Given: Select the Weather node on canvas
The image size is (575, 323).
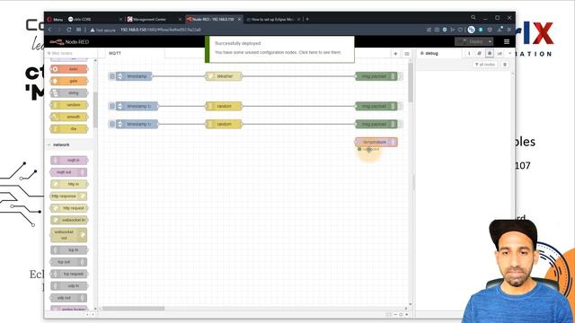Looking at the screenshot, I should tap(224, 76).
